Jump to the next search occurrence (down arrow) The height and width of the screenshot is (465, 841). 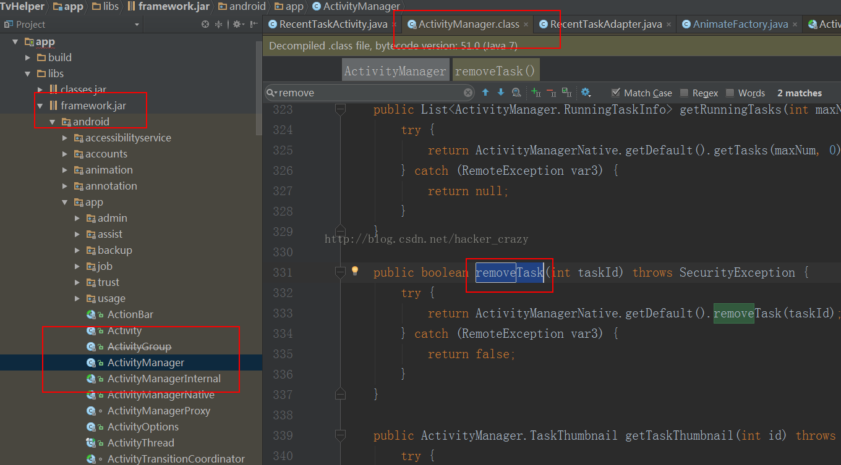tap(501, 93)
